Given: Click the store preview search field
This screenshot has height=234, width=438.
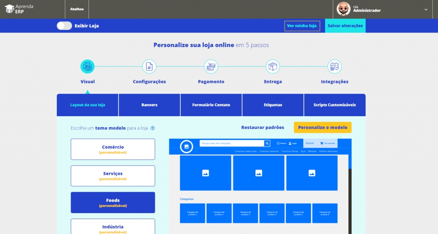Looking at the screenshot, I should click(x=232, y=143).
